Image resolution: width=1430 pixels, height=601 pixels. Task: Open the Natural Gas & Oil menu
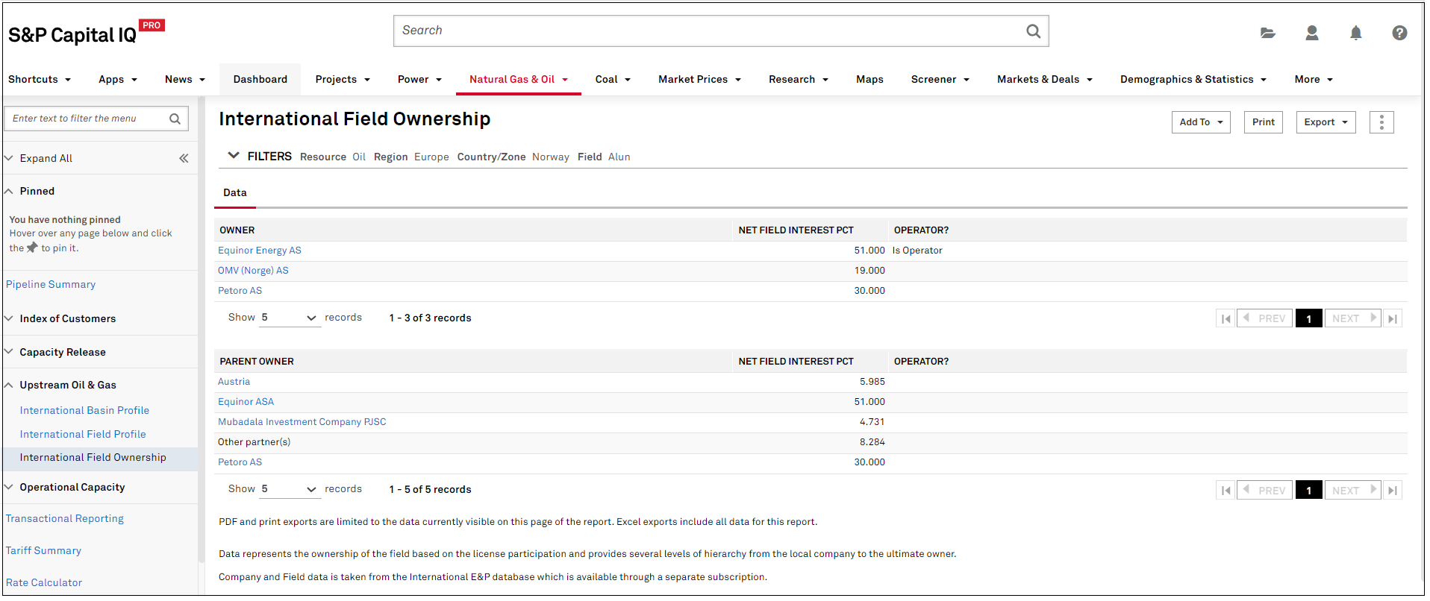519,80
